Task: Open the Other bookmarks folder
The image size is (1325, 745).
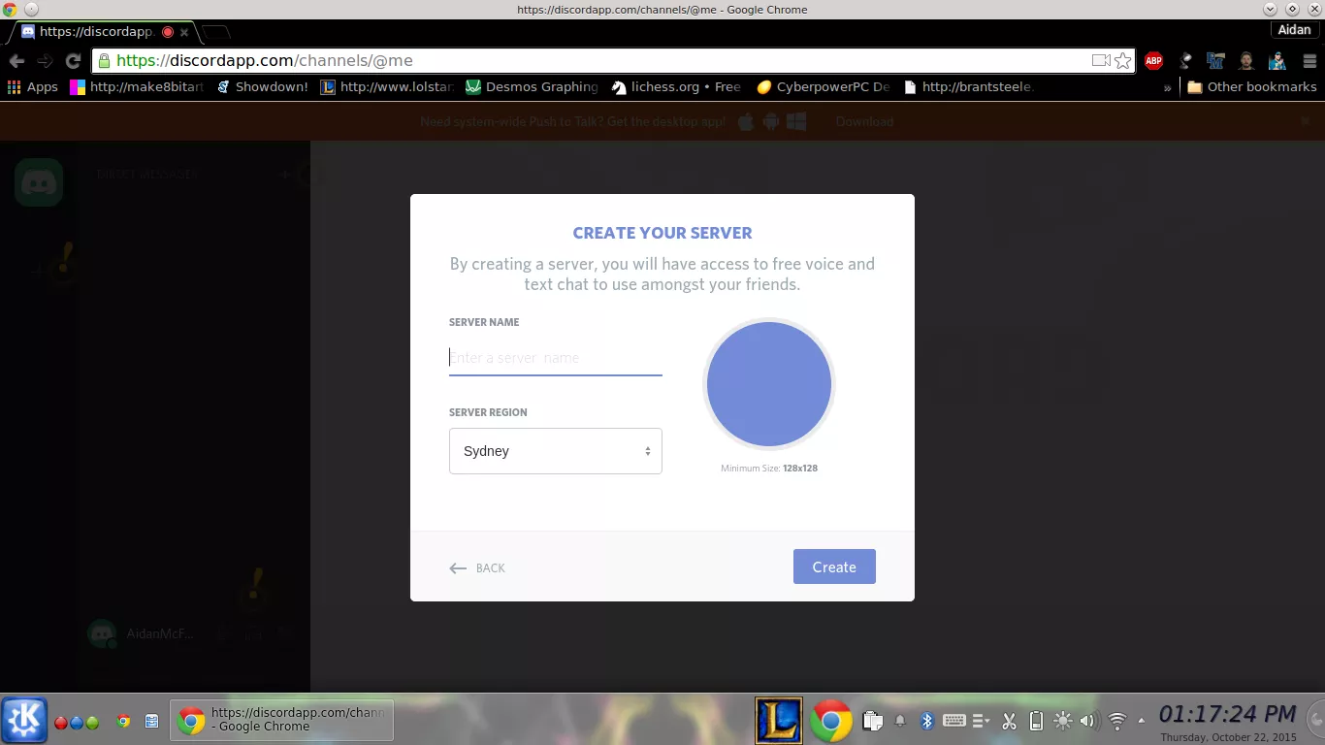Action: point(1251,86)
